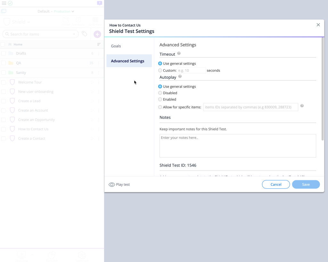Open the hamburger menu icon
Image resolution: width=328 pixels, height=262 pixels.
[x=4, y=3]
